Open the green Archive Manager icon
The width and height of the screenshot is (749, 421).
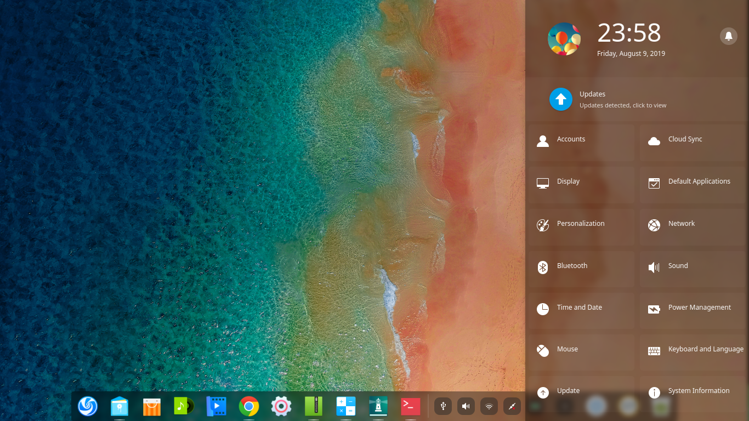(314, 406)
